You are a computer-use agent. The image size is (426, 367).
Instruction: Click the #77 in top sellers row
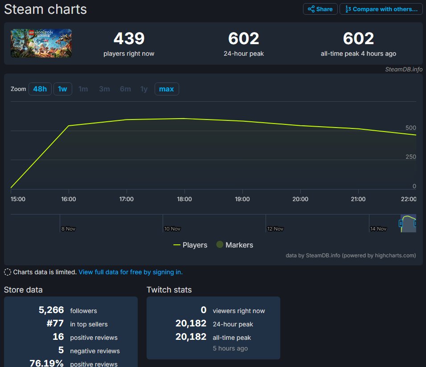77,323
